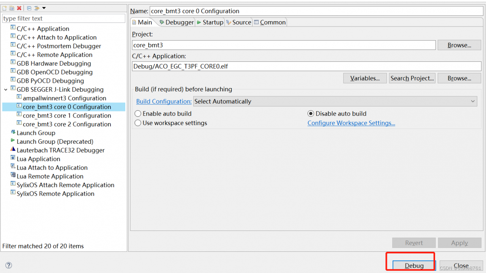Select the Disable auto build option
Screen dimensions: 486x273
[311, 113]
